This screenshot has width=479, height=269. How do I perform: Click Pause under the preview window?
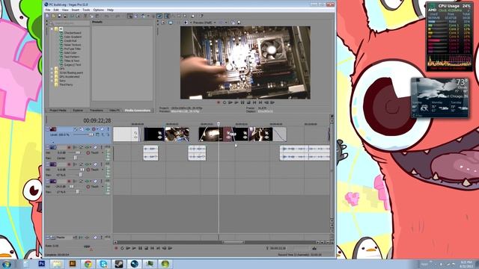coord(242,103)
